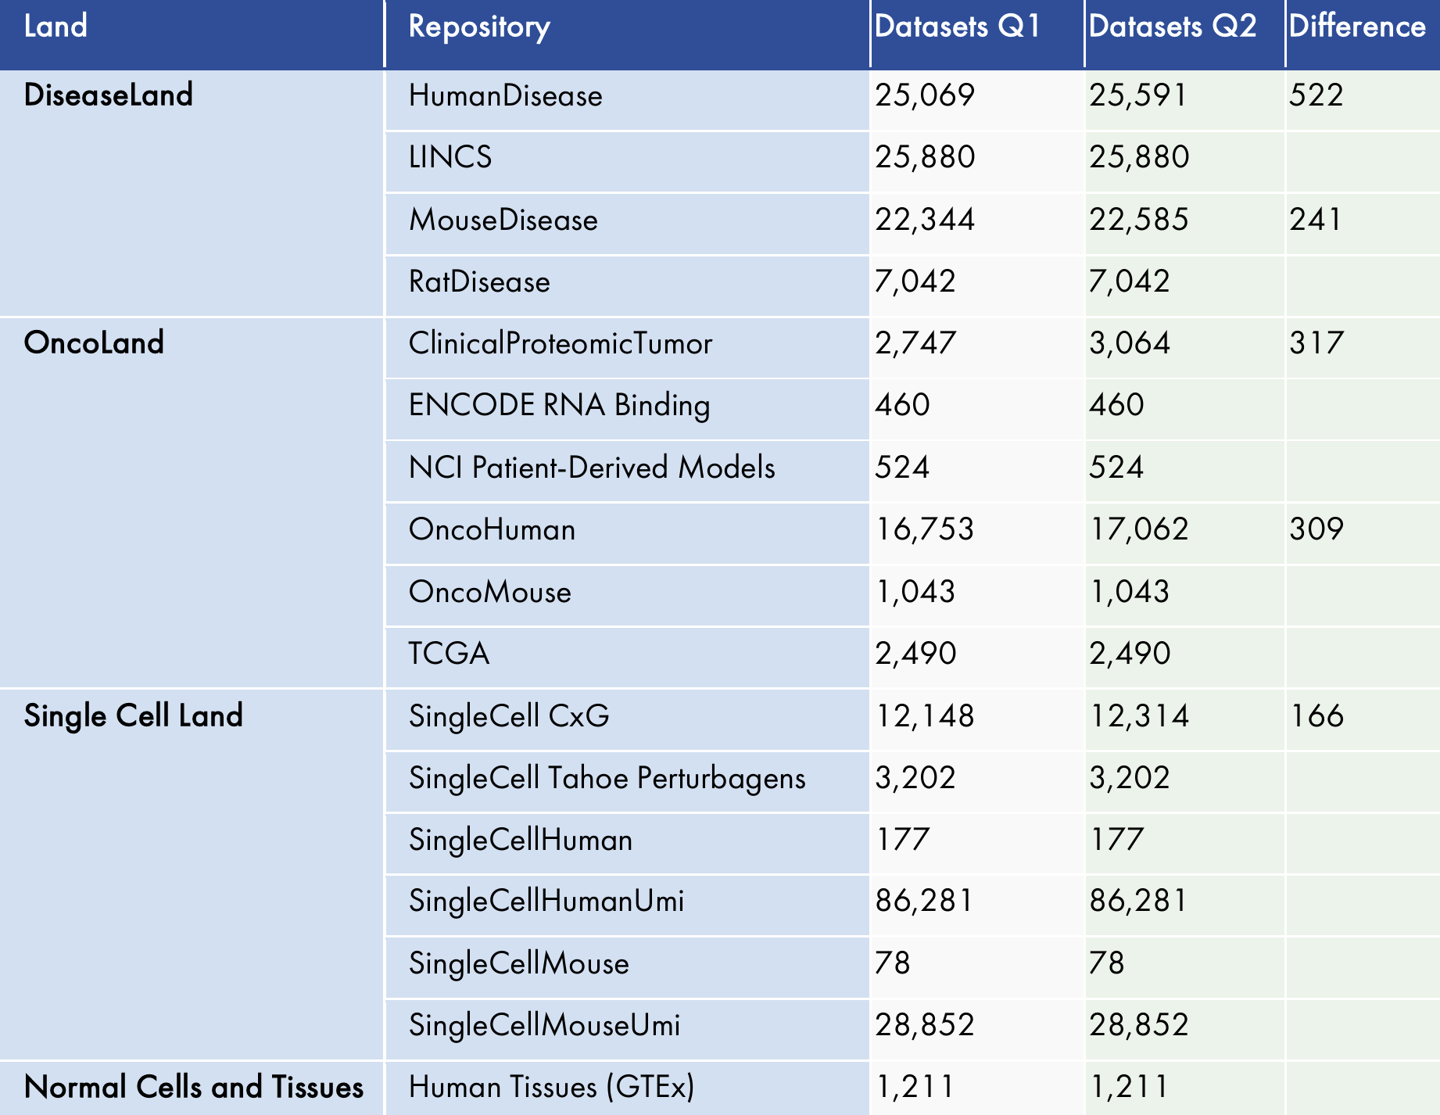Click the Human Tissues (GTEx) Q1 value

[915, 1088]
